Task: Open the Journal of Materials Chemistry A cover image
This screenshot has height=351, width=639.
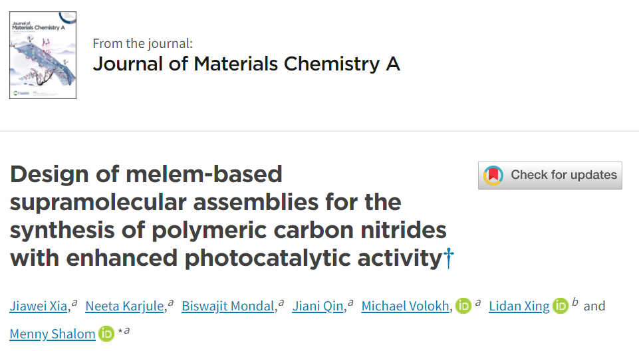Action: (x=43, y=55)
